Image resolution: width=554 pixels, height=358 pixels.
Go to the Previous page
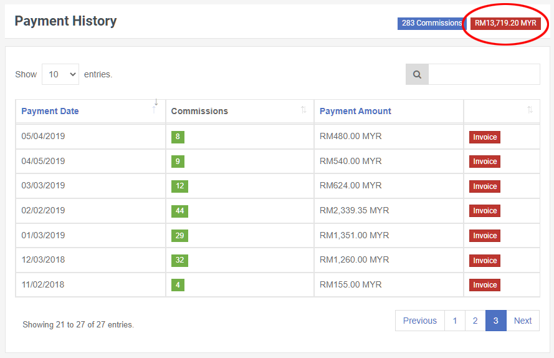(x=419, y=321)
